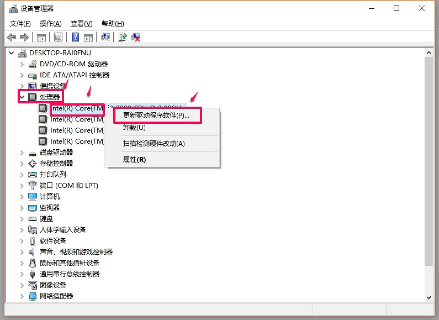Click the blue Help question mark icon

point(76,37)
